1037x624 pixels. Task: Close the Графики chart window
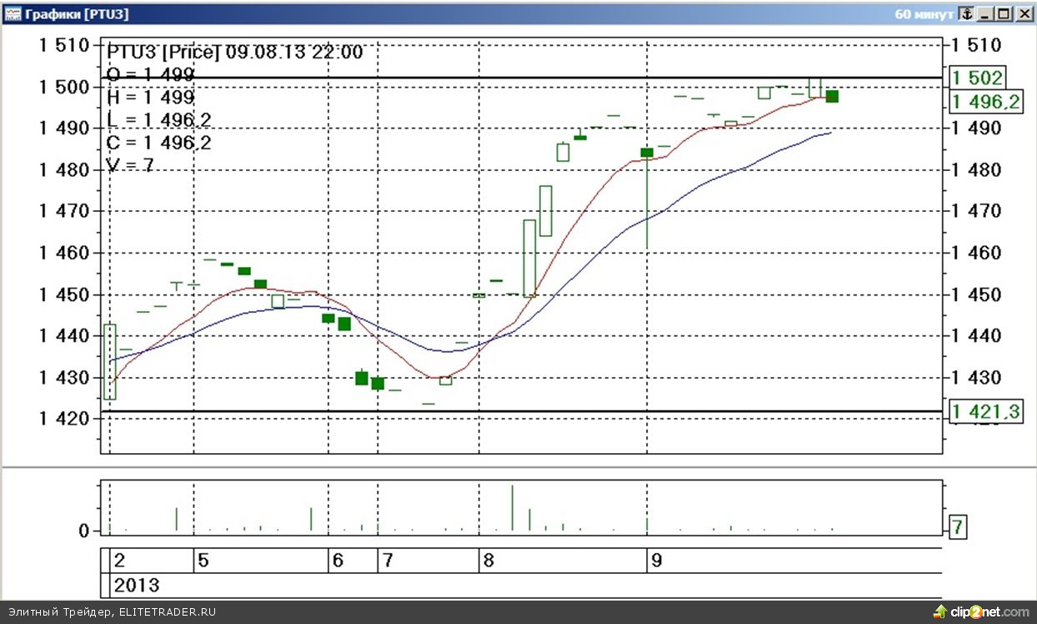pyautogui.click(x=1022, y=14)
